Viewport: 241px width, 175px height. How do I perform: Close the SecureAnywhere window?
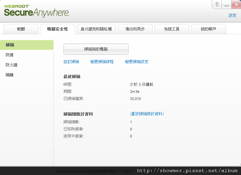click(236, 4)
